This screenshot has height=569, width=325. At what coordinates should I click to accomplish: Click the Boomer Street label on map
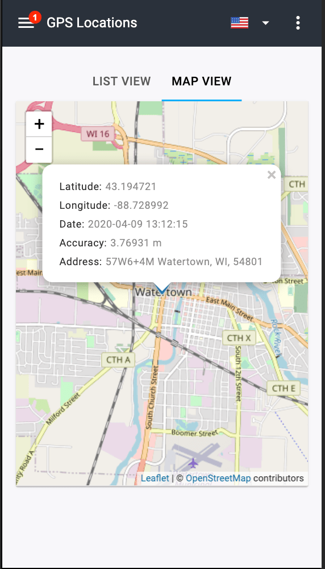[x=194, y=432]
